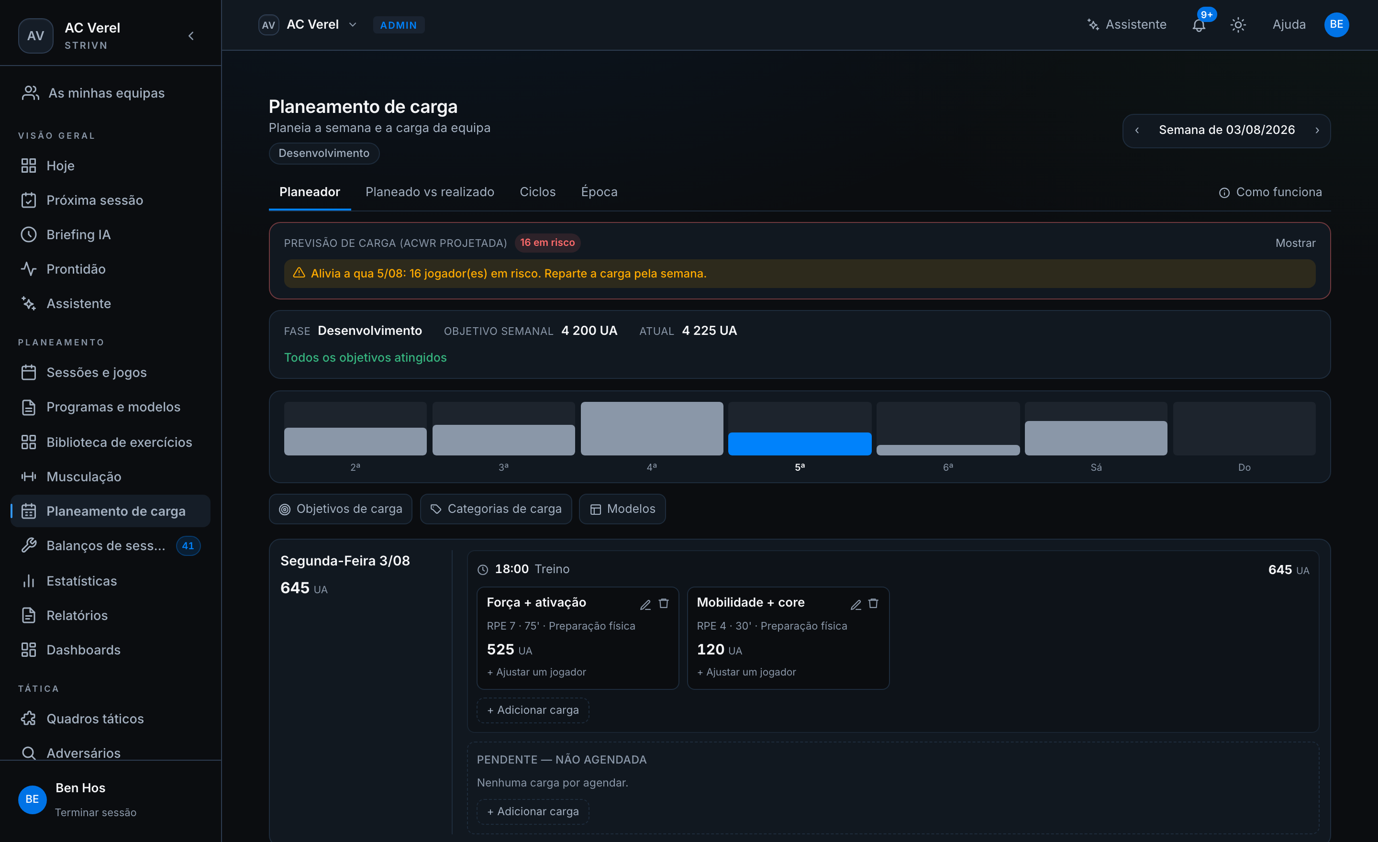Switch to the Ciclos tab

[537, 192]
